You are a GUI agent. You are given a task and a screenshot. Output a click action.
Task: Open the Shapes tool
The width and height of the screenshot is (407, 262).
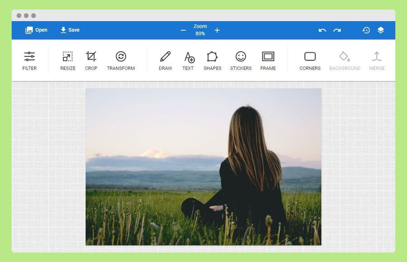213,61
